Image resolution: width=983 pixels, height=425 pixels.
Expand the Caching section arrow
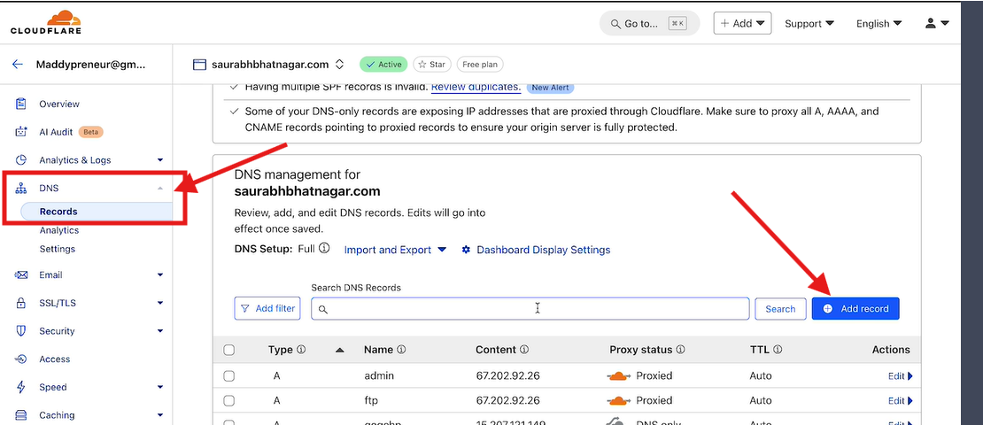pos(160,415)
